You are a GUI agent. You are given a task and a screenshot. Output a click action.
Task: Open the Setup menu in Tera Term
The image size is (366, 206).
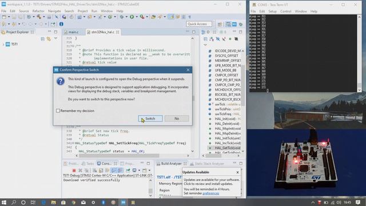(272, 11)
